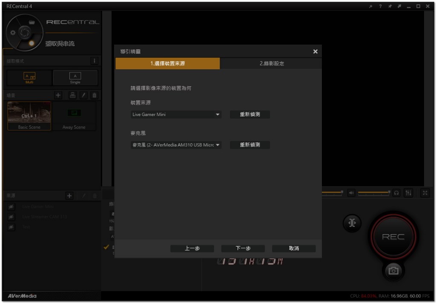Add a new source with plus icon

pyautogui.click(x=69, y=195)
